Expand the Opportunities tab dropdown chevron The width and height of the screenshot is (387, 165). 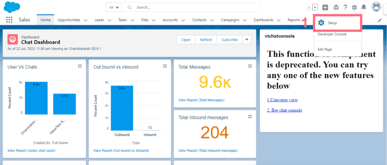point(85,20)
